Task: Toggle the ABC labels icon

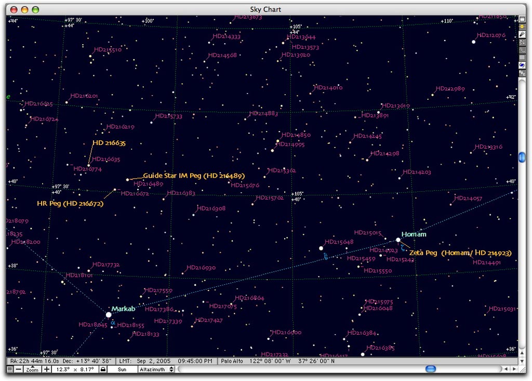Action: 522,73
